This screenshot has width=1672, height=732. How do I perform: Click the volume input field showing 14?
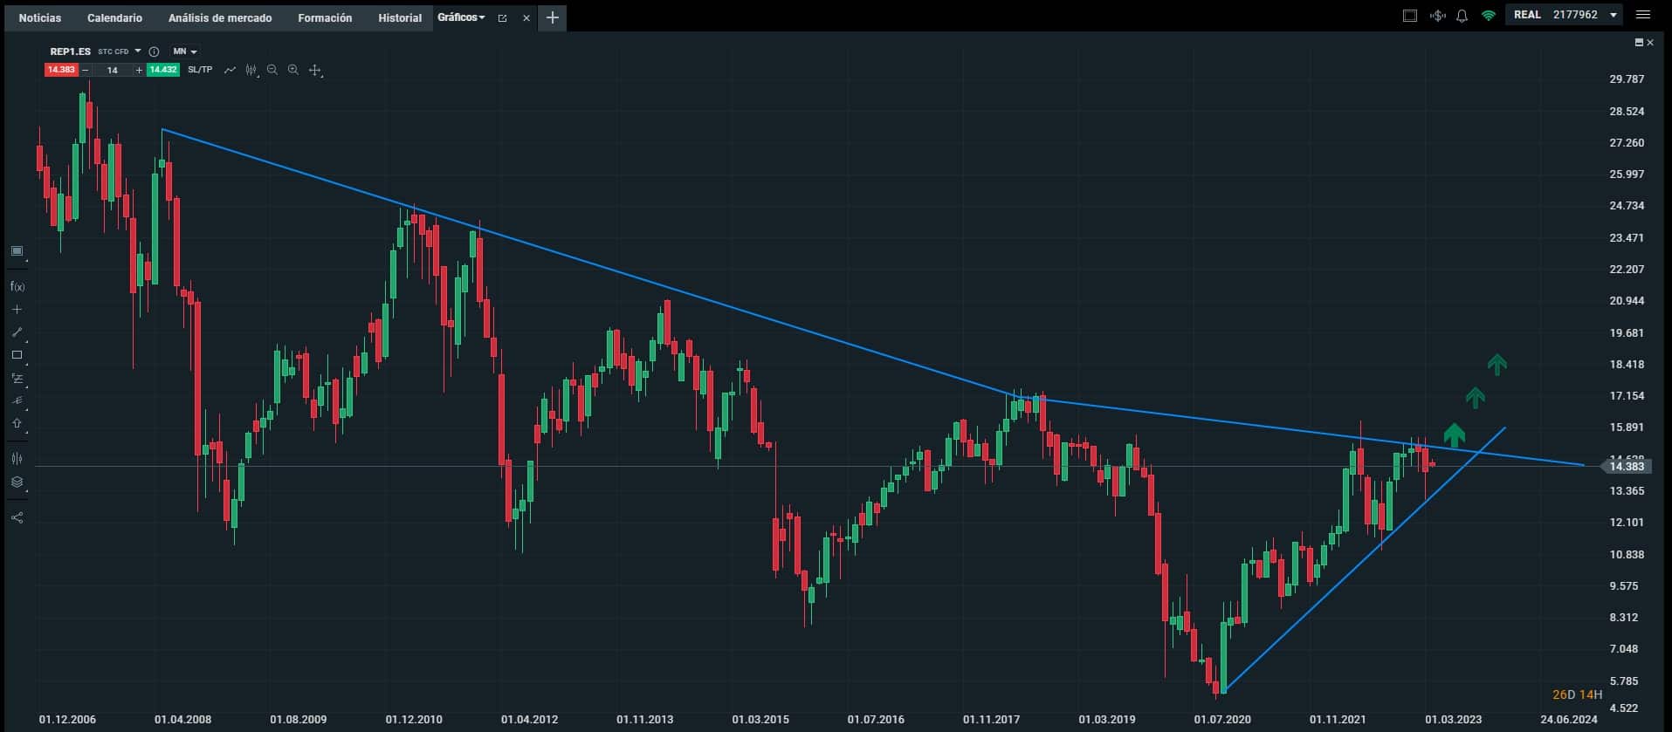113,70
